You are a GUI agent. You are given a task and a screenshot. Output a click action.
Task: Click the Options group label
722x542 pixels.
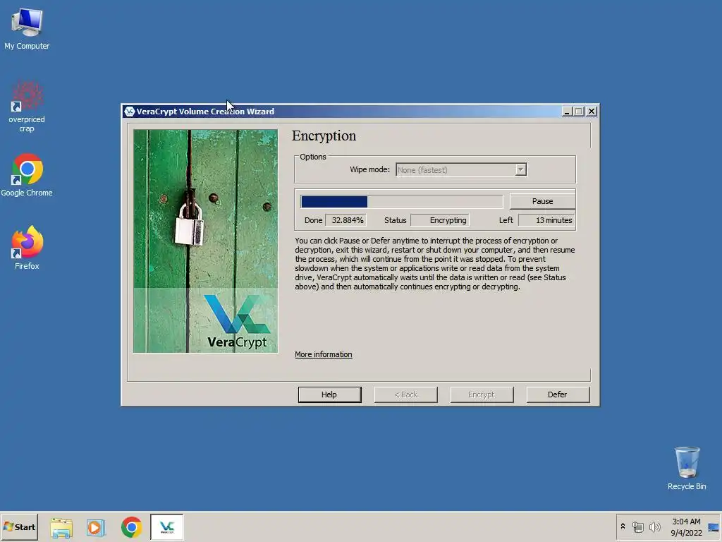(312, 157)
